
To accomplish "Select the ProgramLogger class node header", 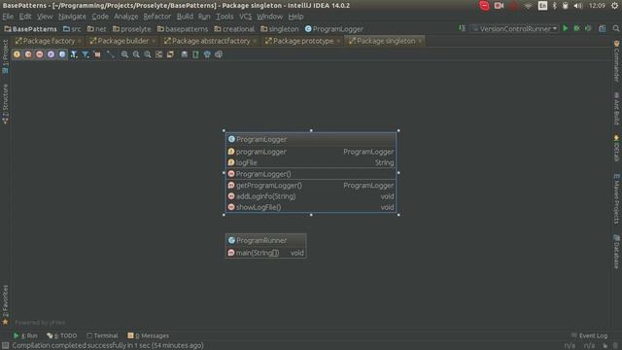I will (311, 139).
